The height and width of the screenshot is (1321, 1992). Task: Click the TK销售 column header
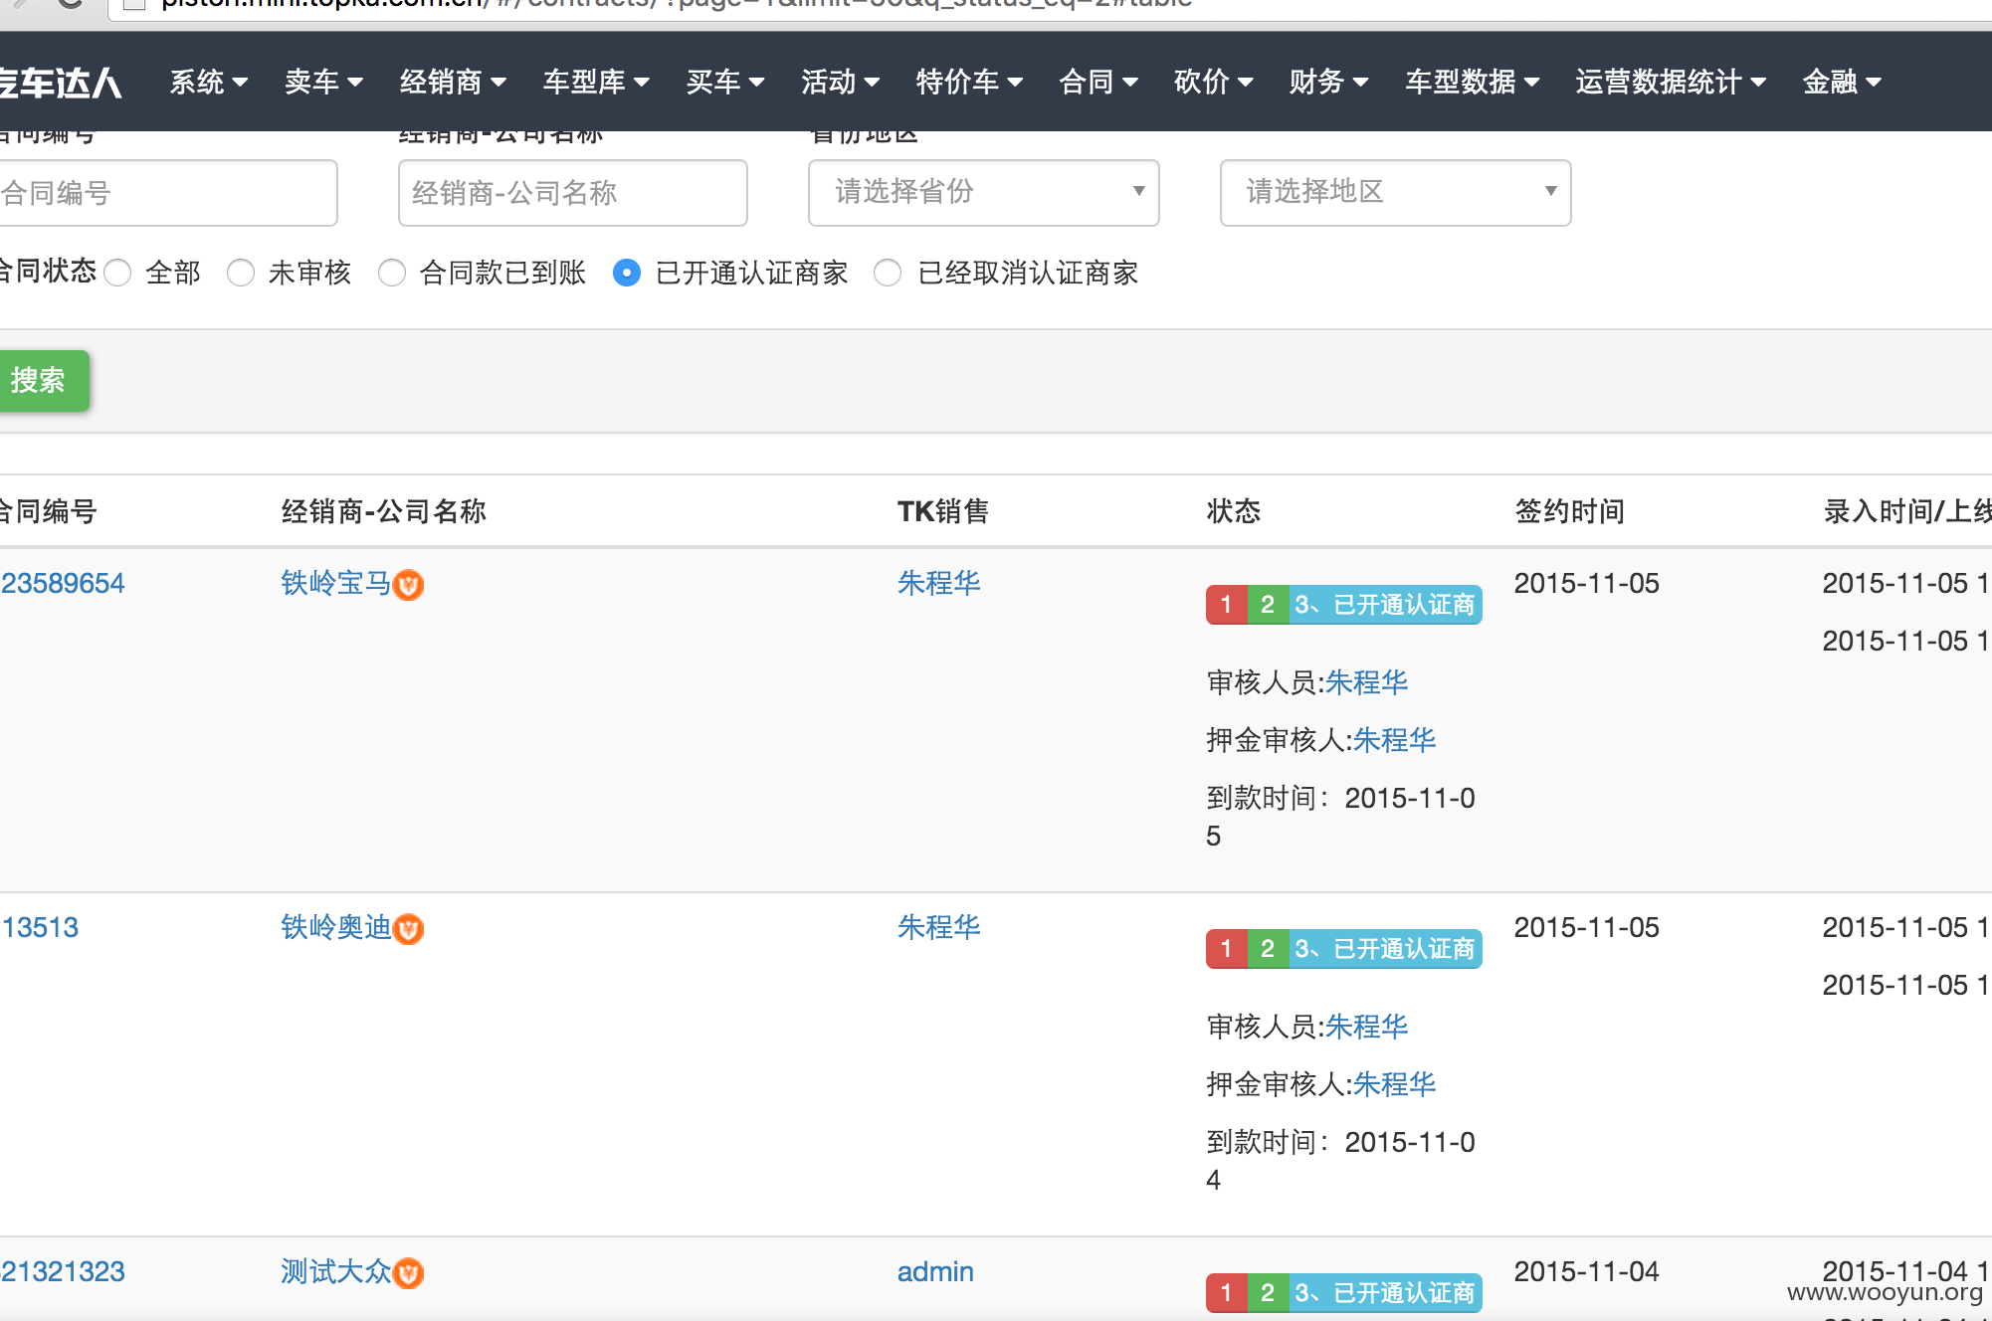943,511
